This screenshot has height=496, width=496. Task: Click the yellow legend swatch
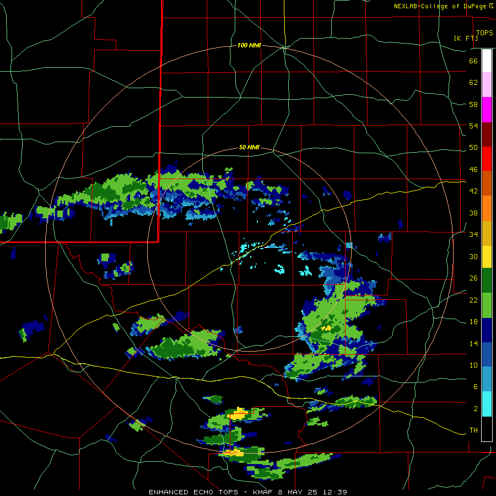pos(487,257)
